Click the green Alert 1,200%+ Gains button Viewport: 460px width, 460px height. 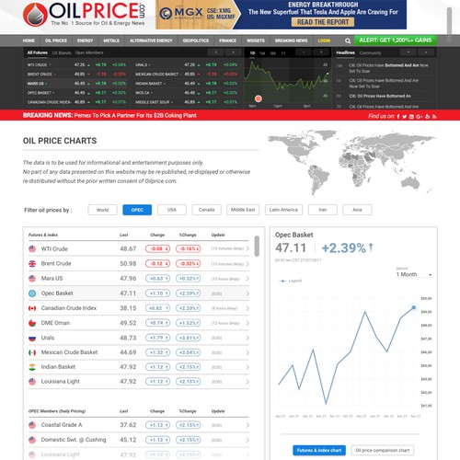(x=396, y=40)
